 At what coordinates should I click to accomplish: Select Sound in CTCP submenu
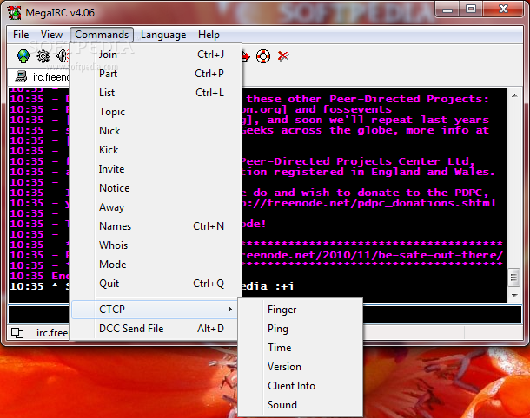tap(301, 405)
